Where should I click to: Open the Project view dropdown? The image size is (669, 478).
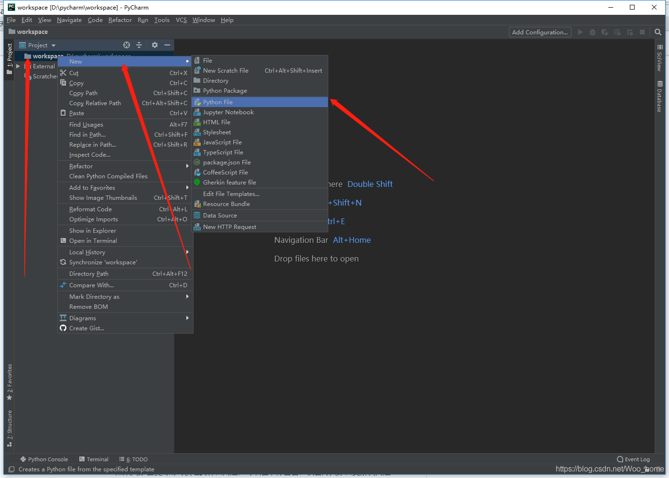click(x=54, y=45)
